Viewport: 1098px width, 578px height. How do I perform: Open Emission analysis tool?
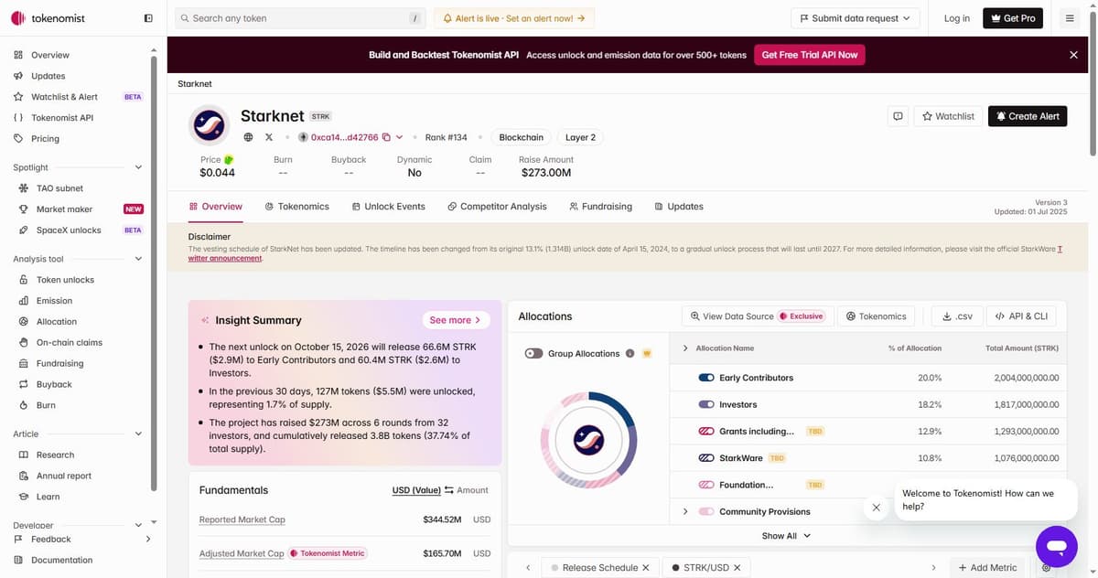[x=54, y=301]
